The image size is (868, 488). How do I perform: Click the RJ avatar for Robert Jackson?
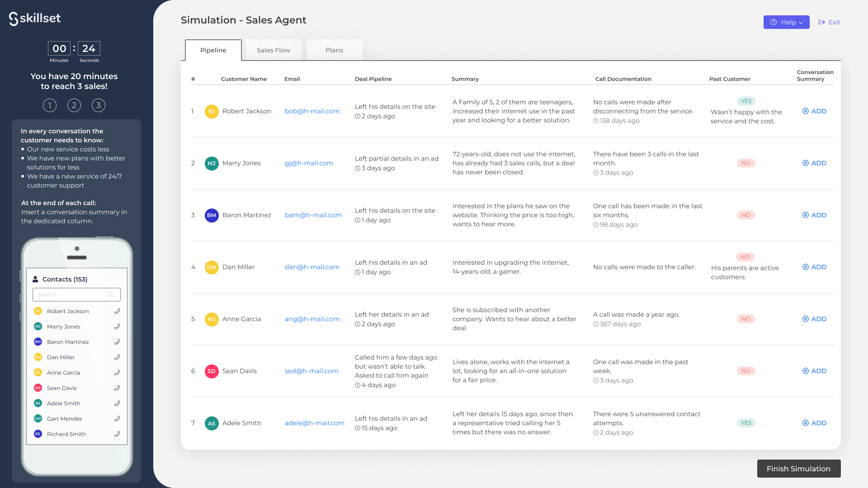(x=212, y=112)
